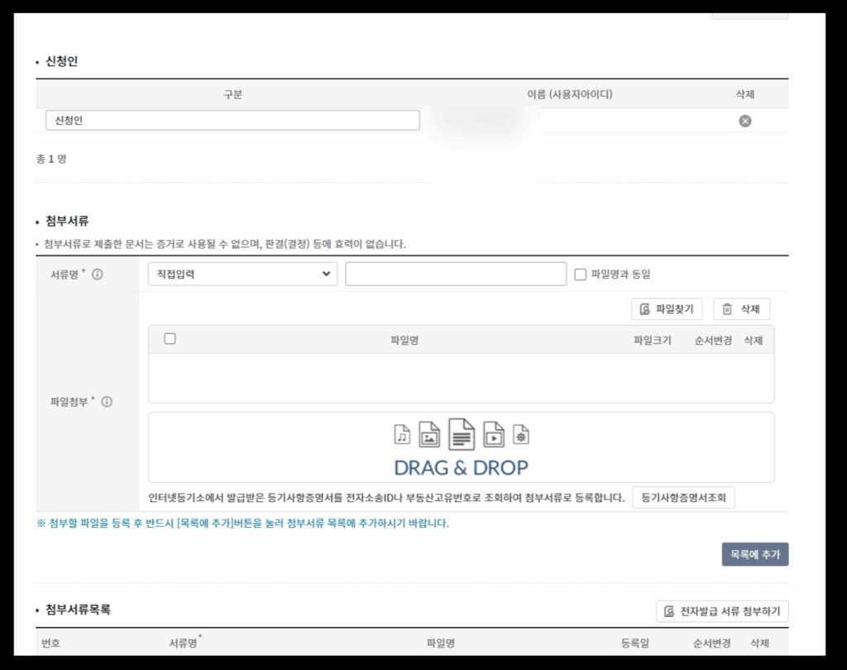Toggle the select-all checkbox in file list header

170,338
